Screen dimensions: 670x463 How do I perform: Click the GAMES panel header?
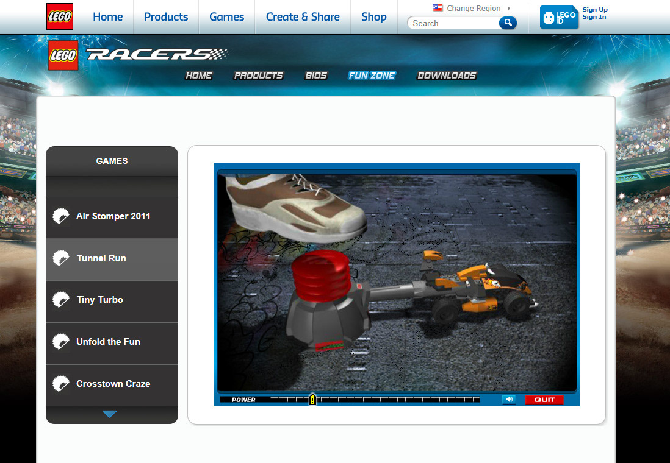(112, 161)
